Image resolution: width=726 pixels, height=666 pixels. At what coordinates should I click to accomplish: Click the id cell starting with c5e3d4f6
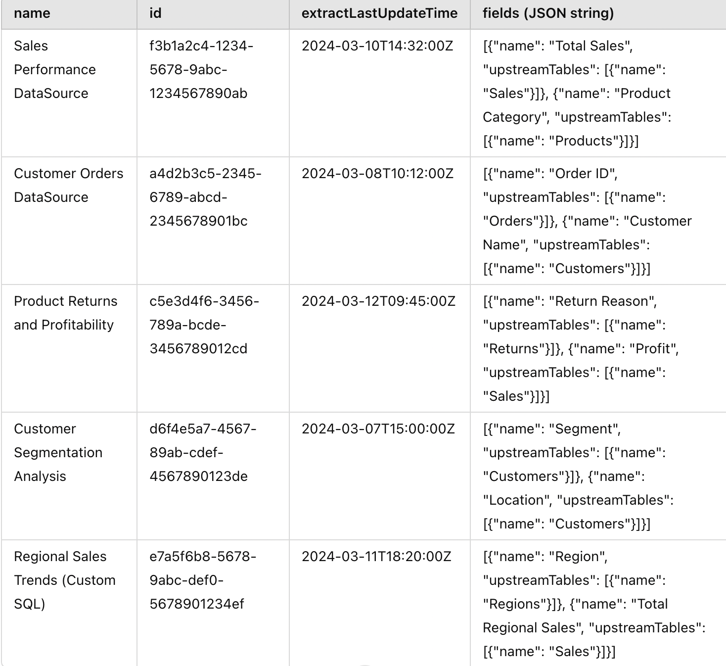pyautogui.click(x=204, y=325)
